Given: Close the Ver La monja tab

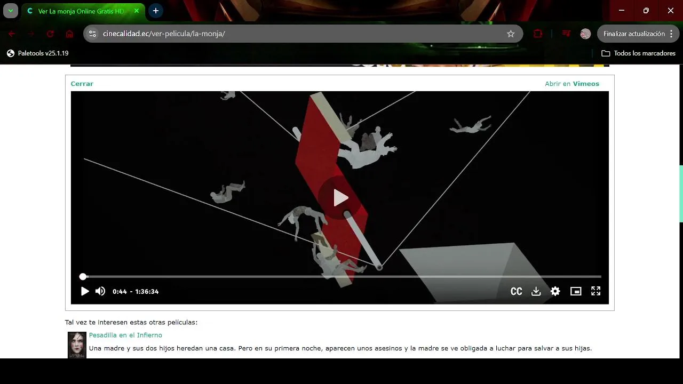Looking at the screenshot, I should (x=137, y=11).
